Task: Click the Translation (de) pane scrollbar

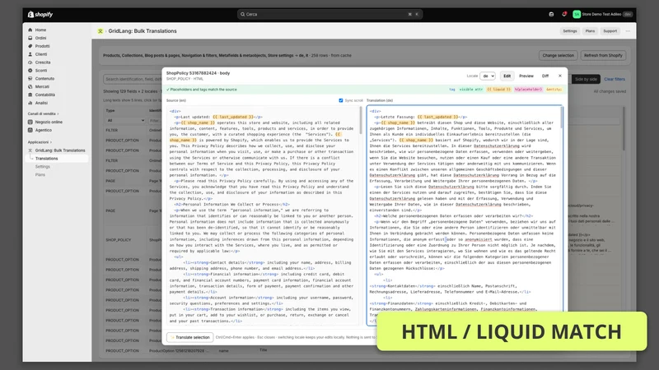Action: [562, 118]
